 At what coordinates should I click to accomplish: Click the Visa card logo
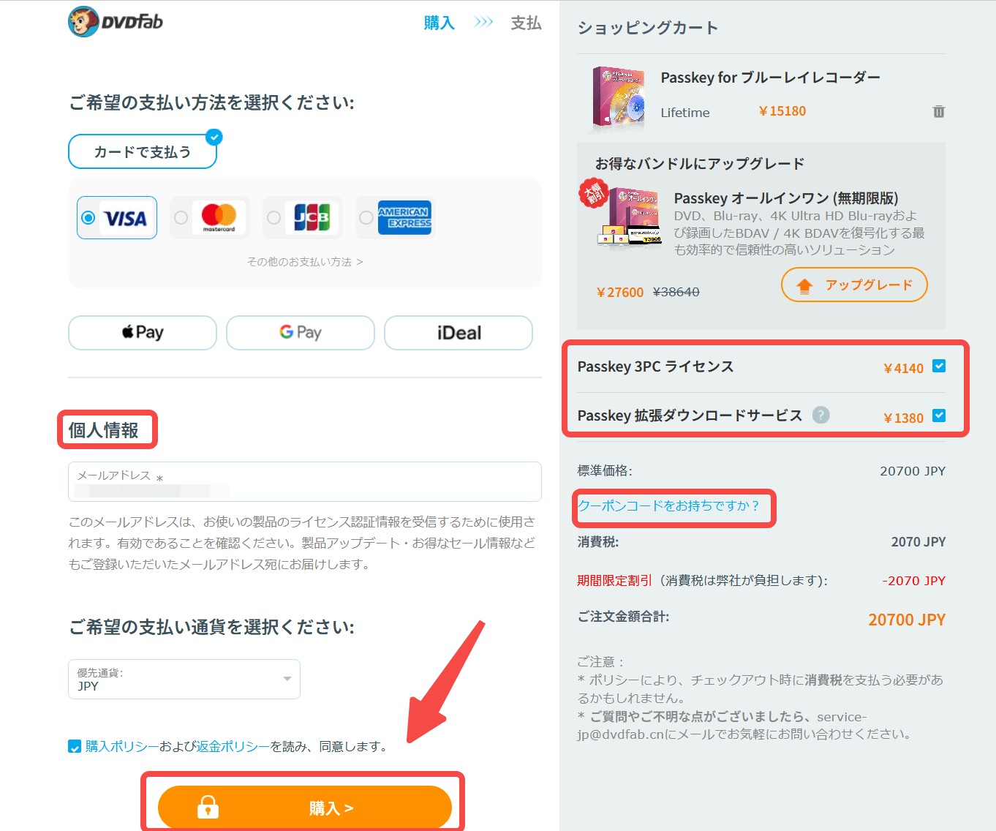tap(125, 218)
